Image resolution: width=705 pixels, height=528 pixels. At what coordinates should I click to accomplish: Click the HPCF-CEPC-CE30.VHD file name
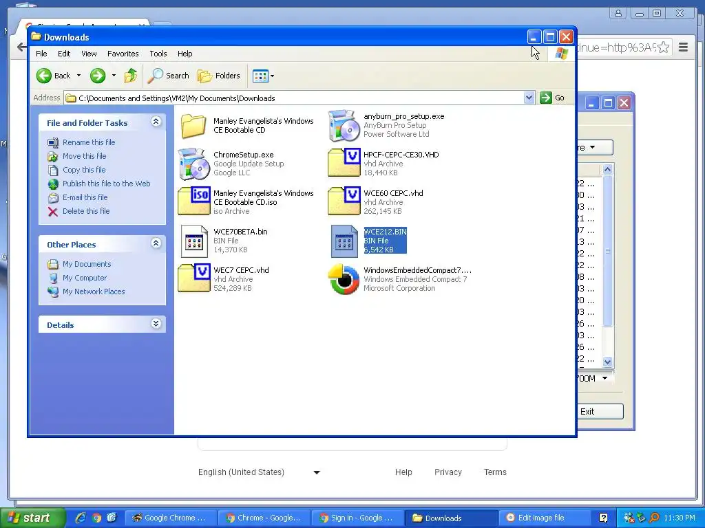401,155
